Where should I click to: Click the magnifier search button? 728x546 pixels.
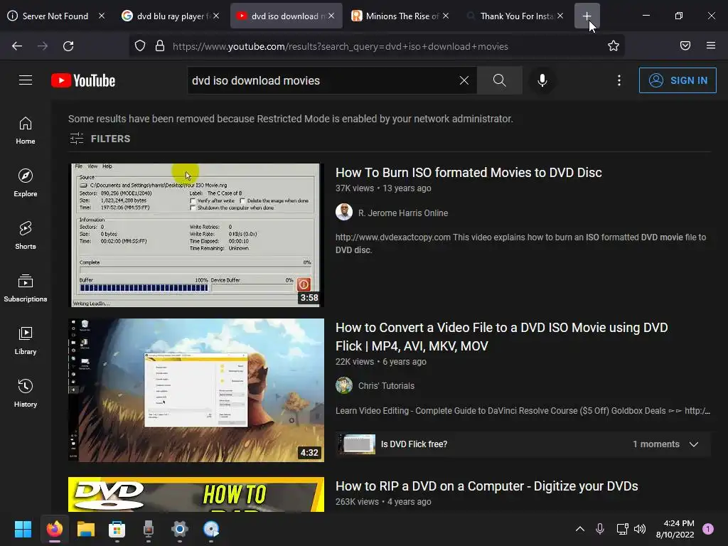[500, 81]
